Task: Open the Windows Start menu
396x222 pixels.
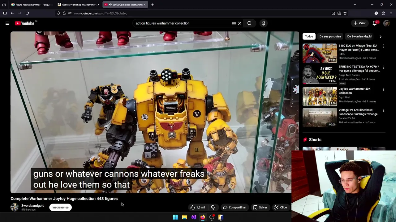Action: point(175,217)
